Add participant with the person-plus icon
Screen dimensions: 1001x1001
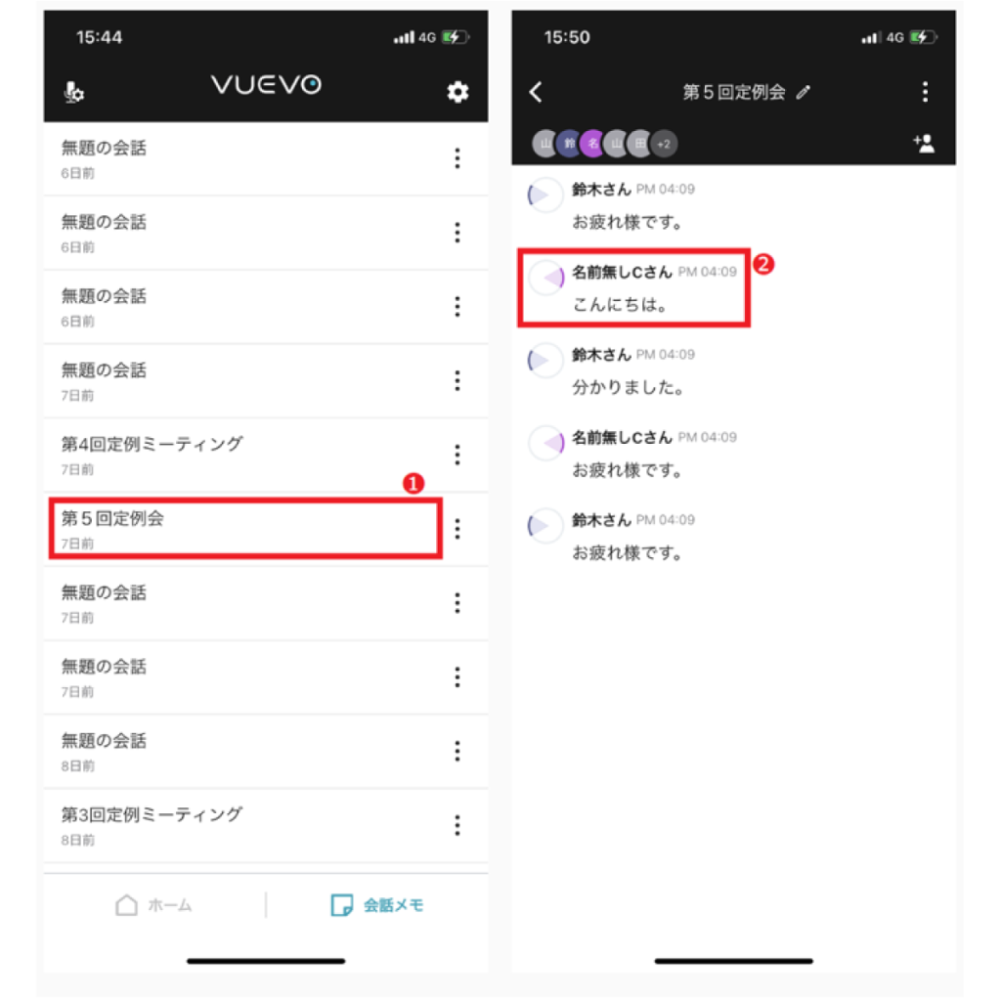pyautogui.click(x=924, y=144)
